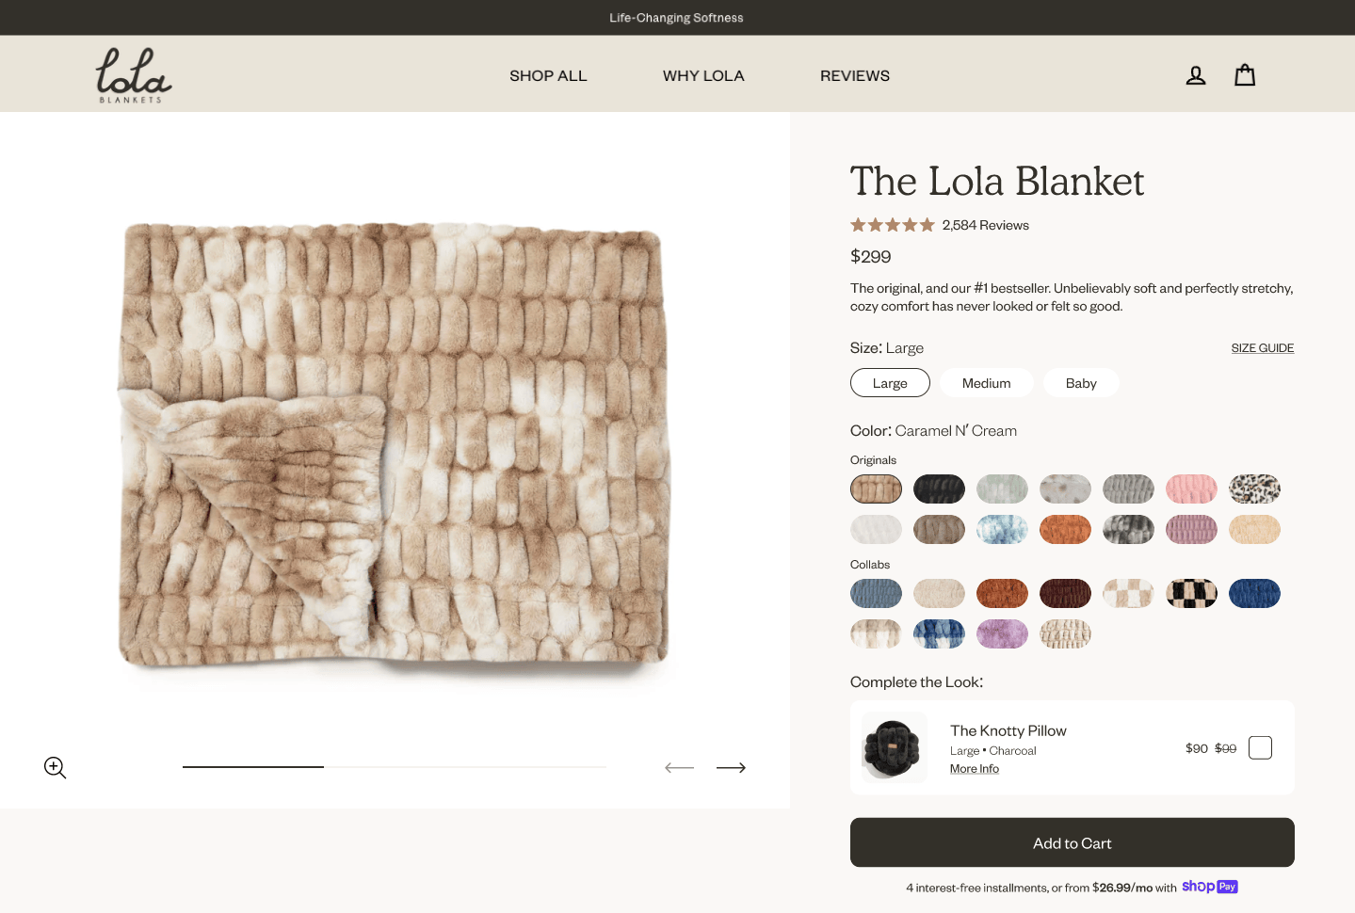
Task: Choose the leopard print color swatch
Action: click(1254, 489)
